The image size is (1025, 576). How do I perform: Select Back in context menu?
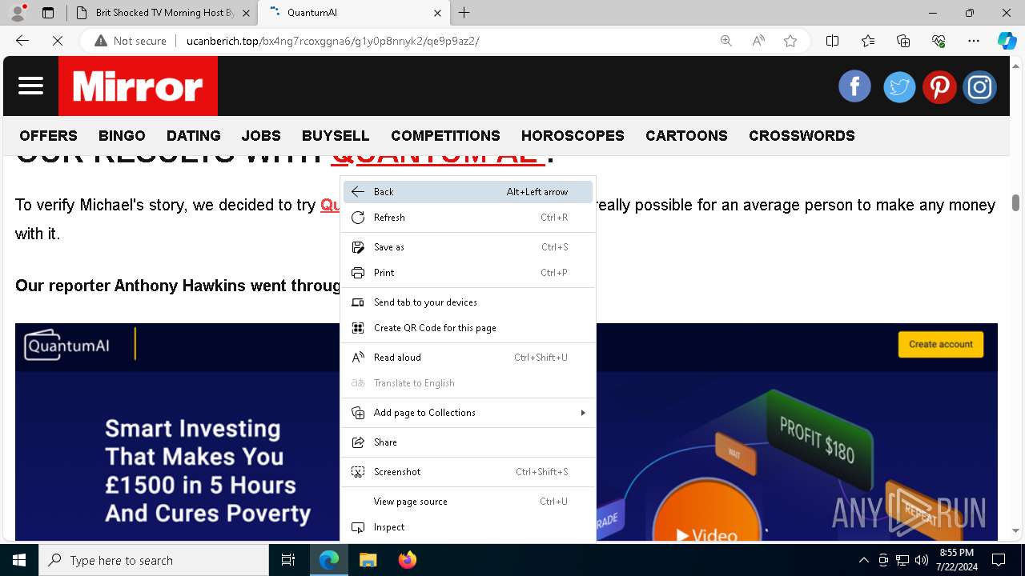point(468,192)
